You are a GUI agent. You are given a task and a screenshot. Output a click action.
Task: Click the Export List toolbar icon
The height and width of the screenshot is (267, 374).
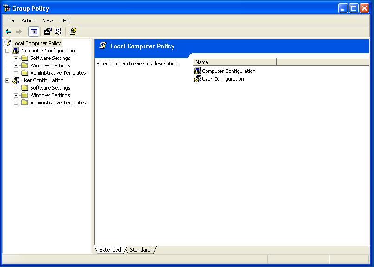[x=58, y=32]
